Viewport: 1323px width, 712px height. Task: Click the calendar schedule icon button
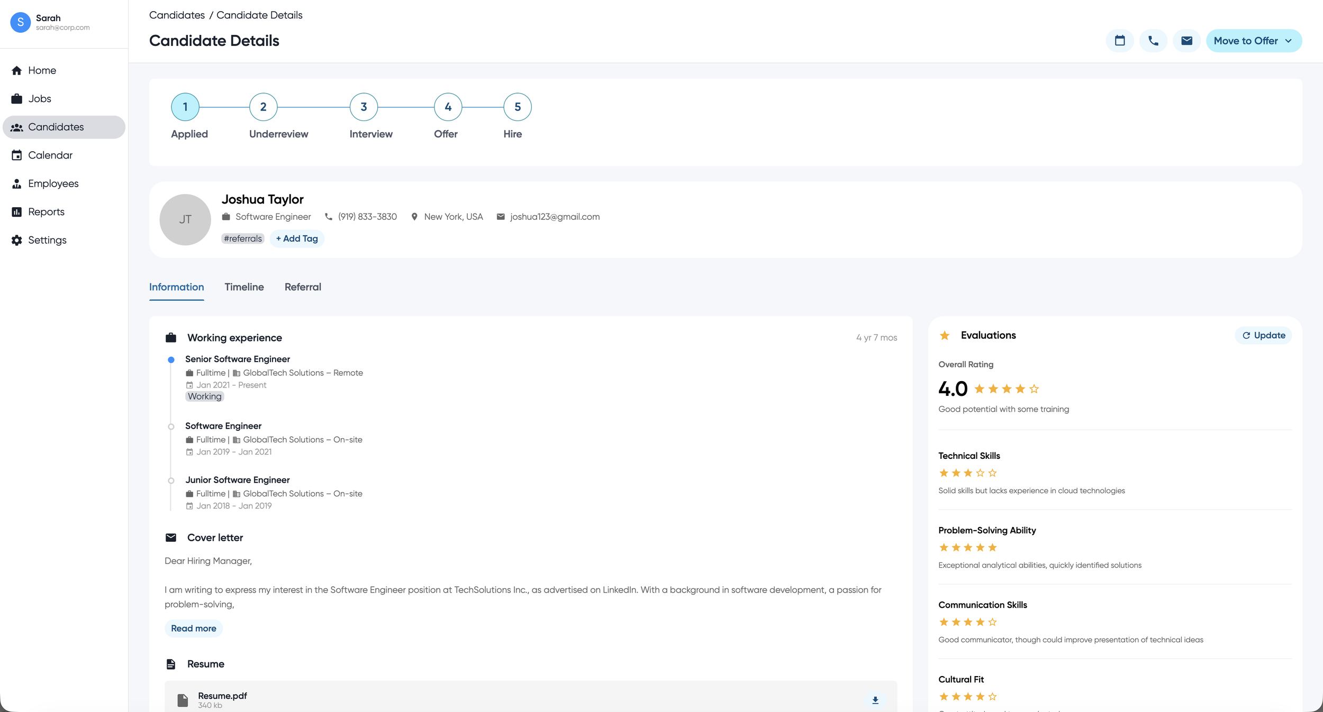(1119, 41)
